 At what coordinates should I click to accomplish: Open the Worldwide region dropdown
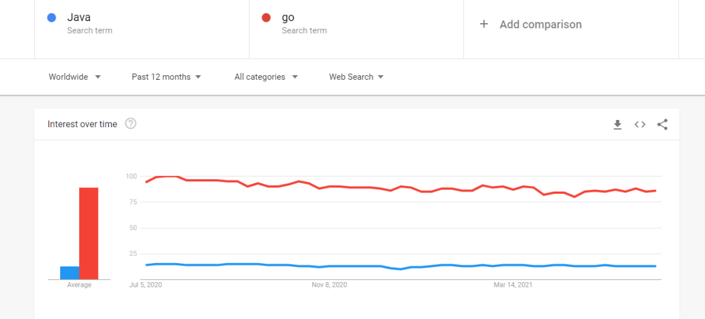tap(75, 76)
